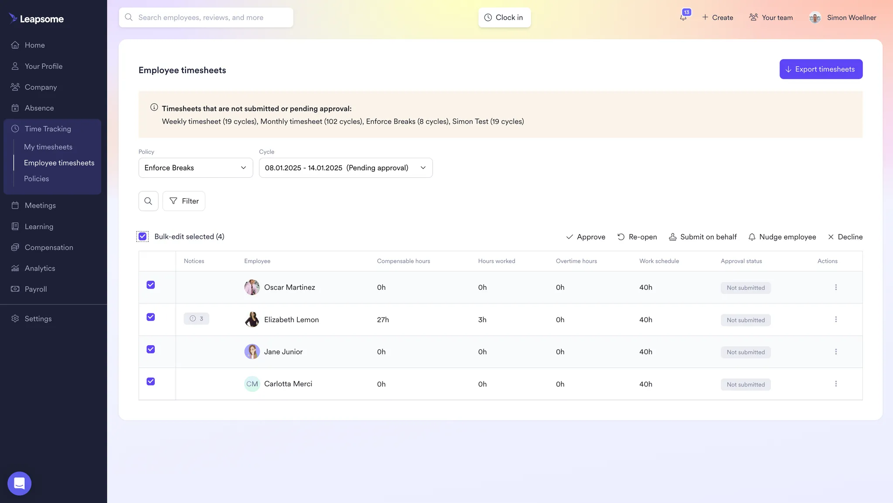Uncheck Elizabeth Lemon's row checkbox
This screenshot has height=503, width=893.
pos(150,317)
